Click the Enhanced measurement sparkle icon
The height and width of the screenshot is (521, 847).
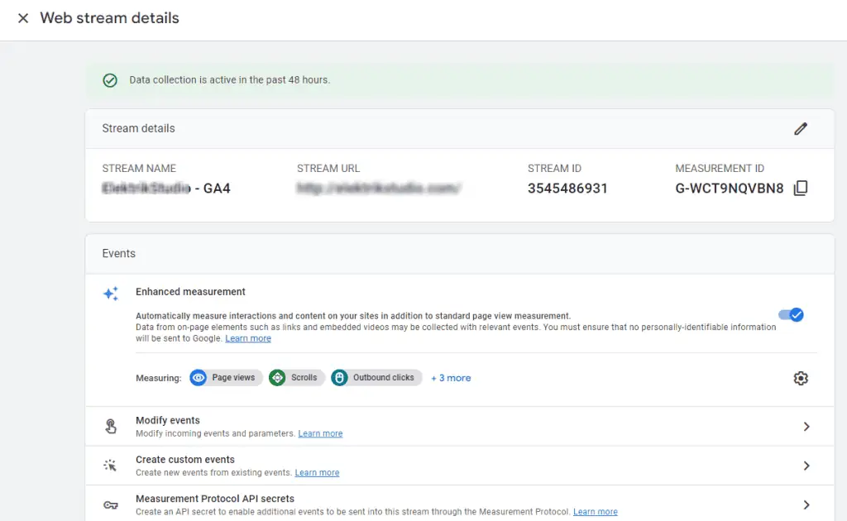[110, 294]
